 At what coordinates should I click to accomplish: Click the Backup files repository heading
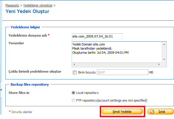coord(30,84)
